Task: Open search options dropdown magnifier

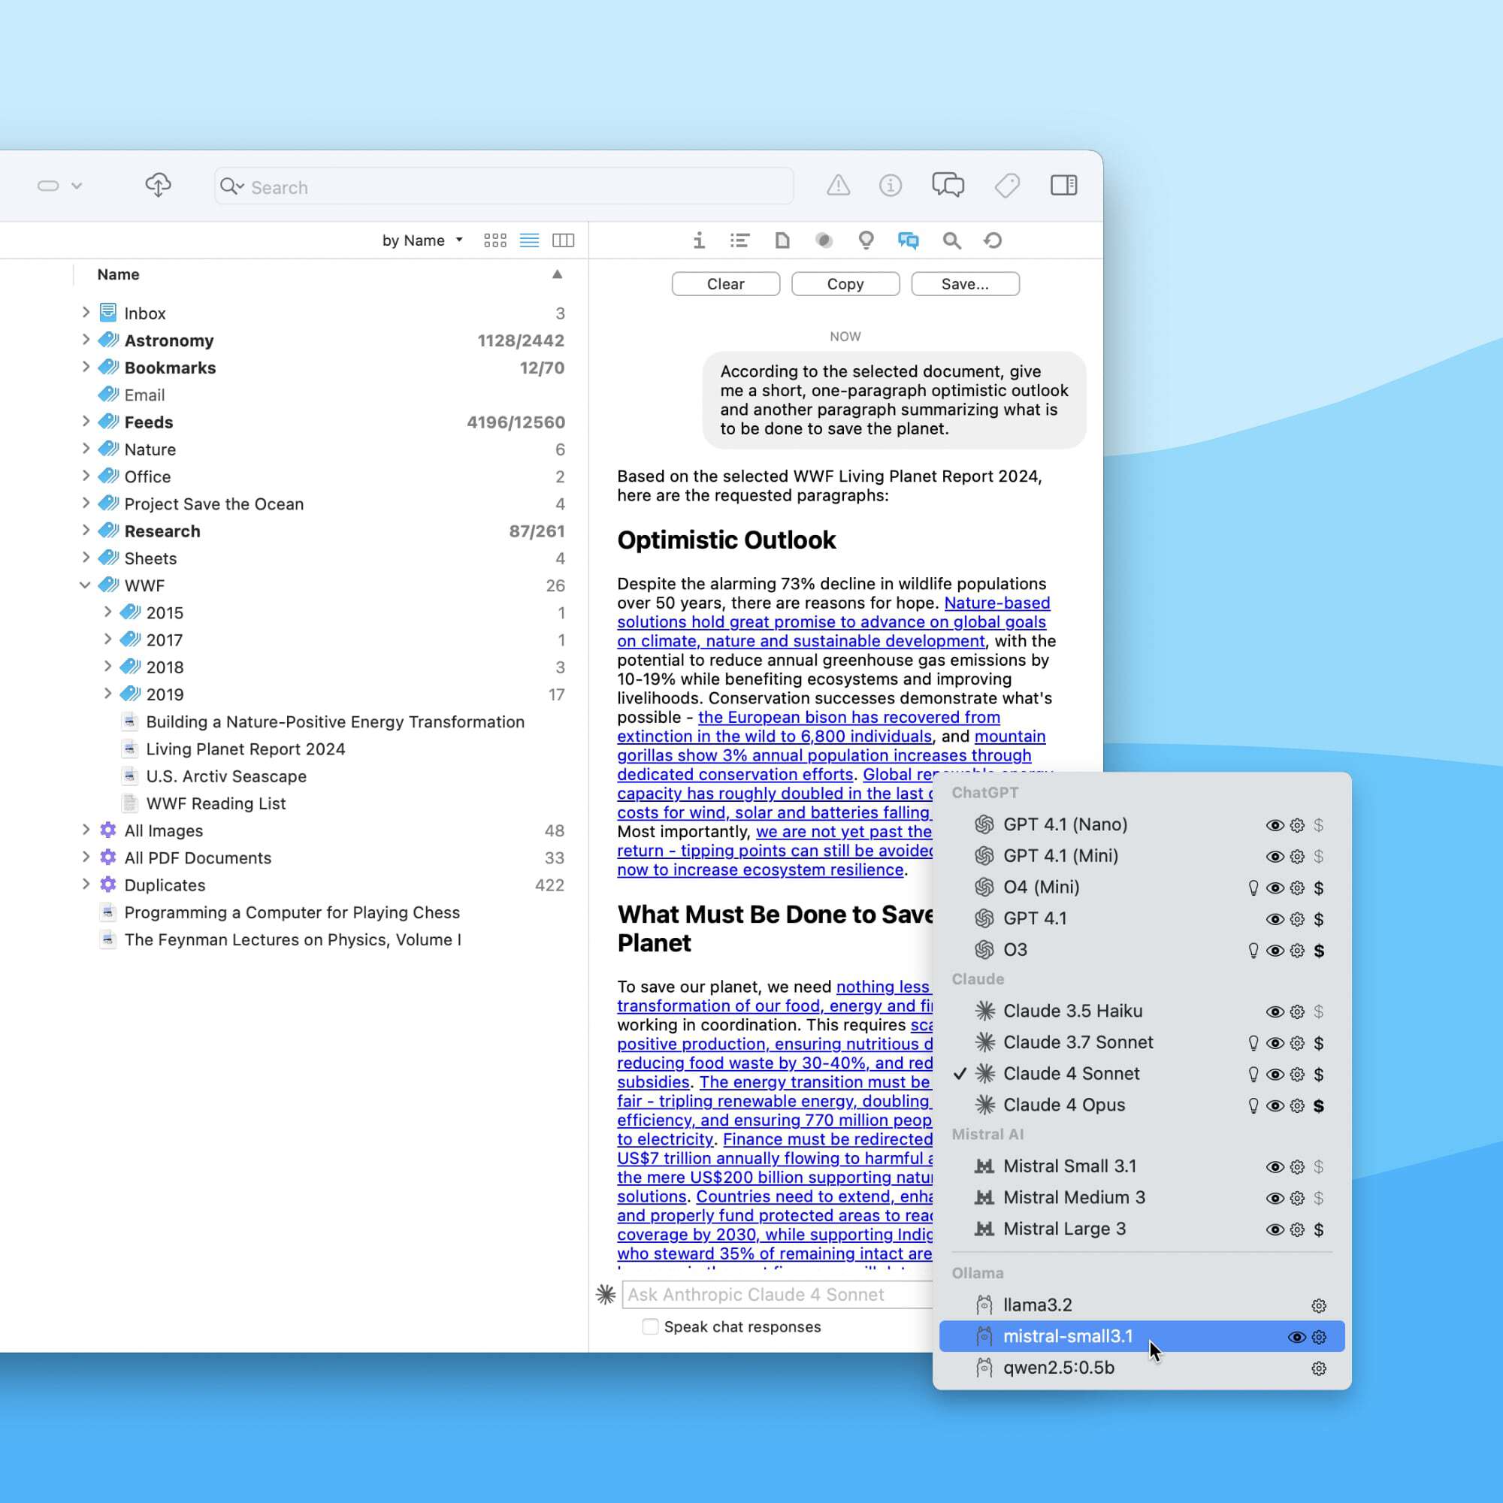Action: [x=231, y=186]
